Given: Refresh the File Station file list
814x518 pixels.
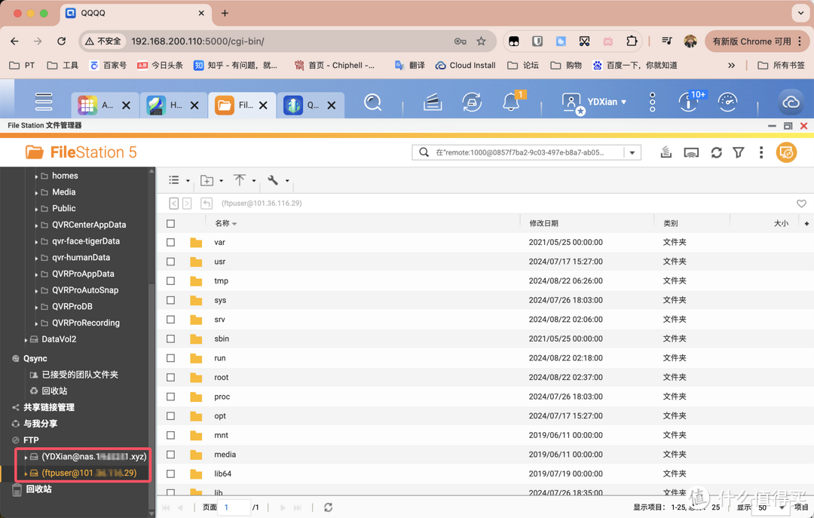Looking at the screenshot, I should 716,153.
